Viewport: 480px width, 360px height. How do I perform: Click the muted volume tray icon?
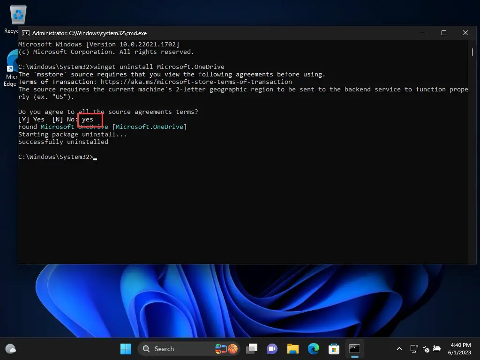coord(426,349)
